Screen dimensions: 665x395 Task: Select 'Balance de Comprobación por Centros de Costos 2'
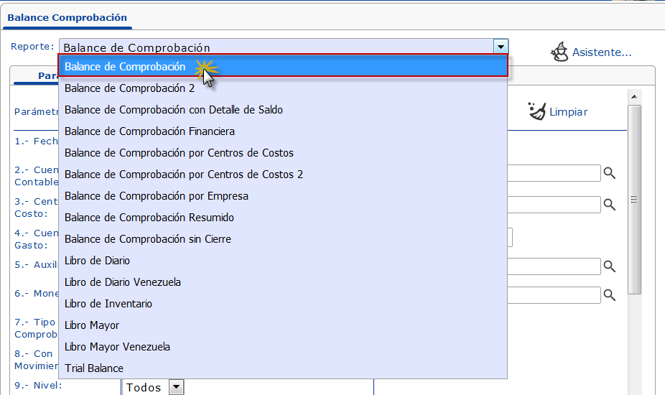tap(283, 175)
